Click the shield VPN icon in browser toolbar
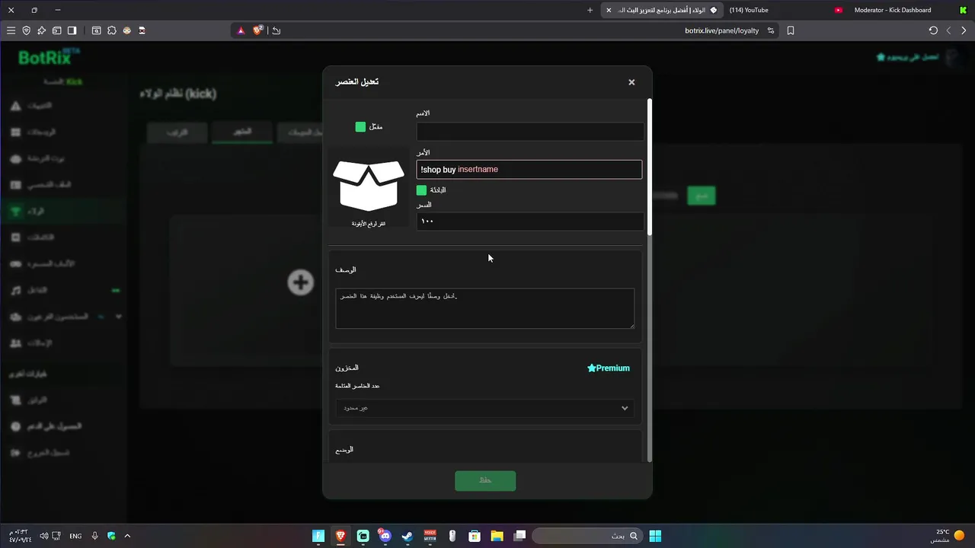The height and width of the screenshot is (548, 975). click(x=26, y=30)
